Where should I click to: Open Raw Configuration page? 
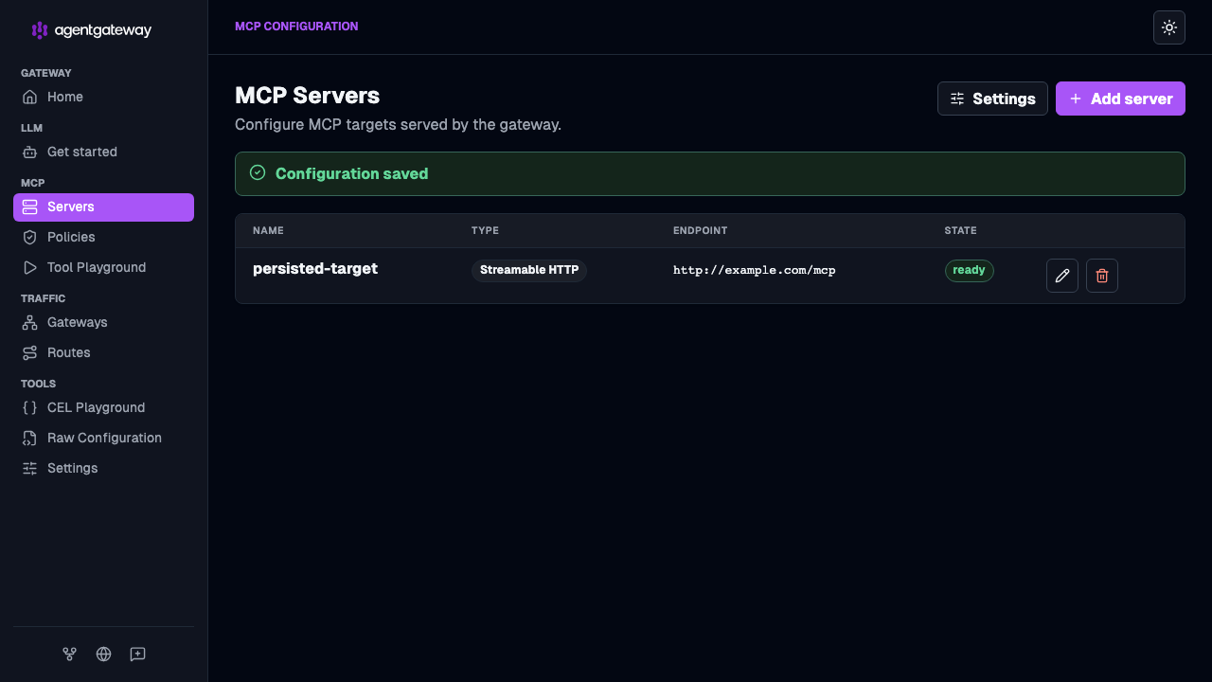tap(103, 438)
